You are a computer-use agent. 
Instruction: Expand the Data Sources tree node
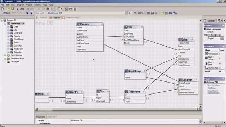point(5,55)
